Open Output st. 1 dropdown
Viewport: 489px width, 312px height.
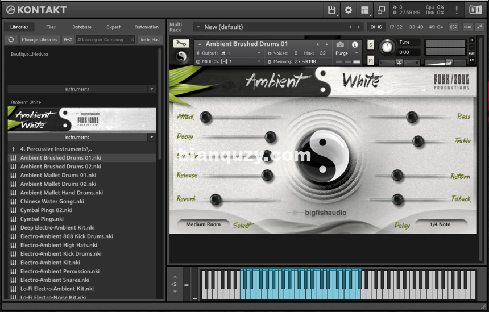click(x=229, y=53)
